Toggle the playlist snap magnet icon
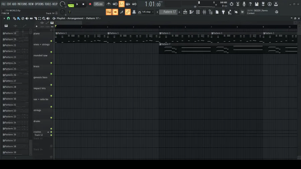The image size is (301, 169). coord(8,18)
